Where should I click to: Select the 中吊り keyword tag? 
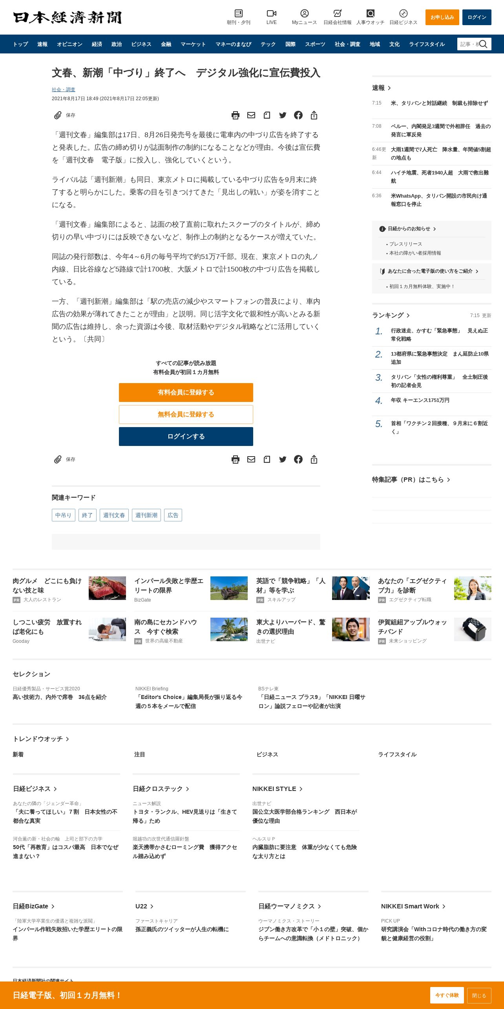tap(64, 515)
